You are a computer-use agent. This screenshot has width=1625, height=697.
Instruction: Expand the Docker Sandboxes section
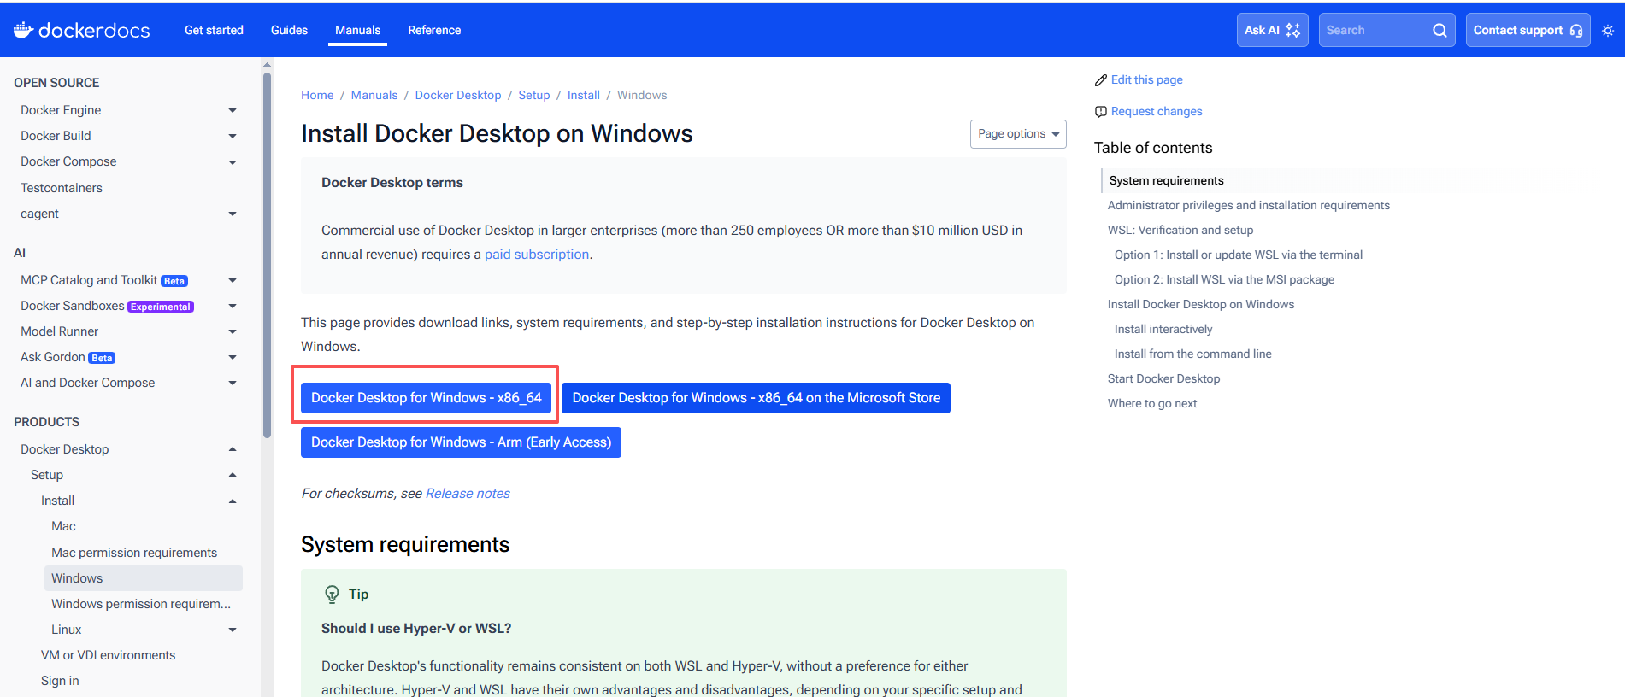pyautogui.click(x=233, y=306)
